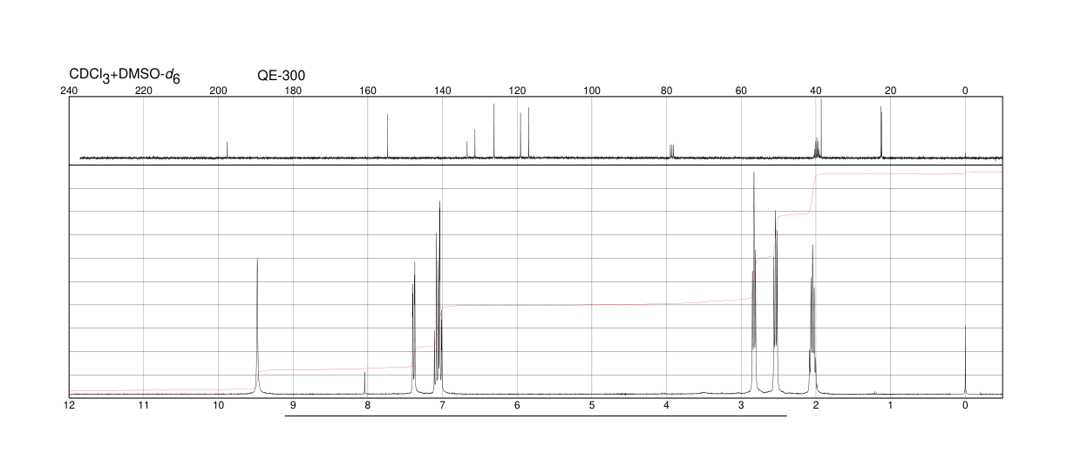Click the 10 ppm label on proton axis
Viewport: 1067px width, 460px height.
[x=219, y=405]
